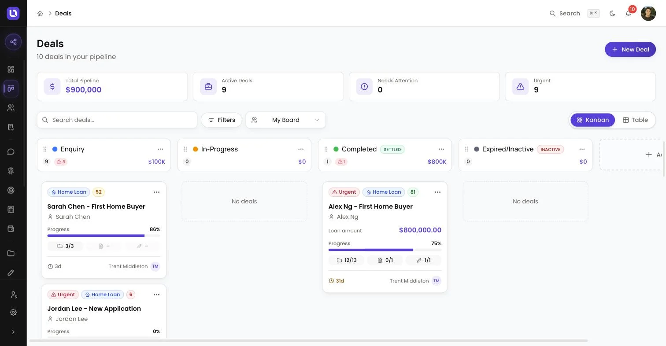Open notifications bell with 10 badge

tap(629, 13)
